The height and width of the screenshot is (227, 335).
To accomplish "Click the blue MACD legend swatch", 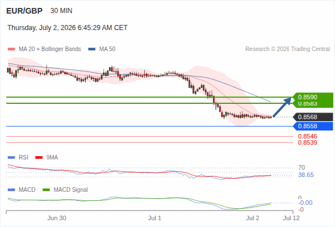I will 11,190.
